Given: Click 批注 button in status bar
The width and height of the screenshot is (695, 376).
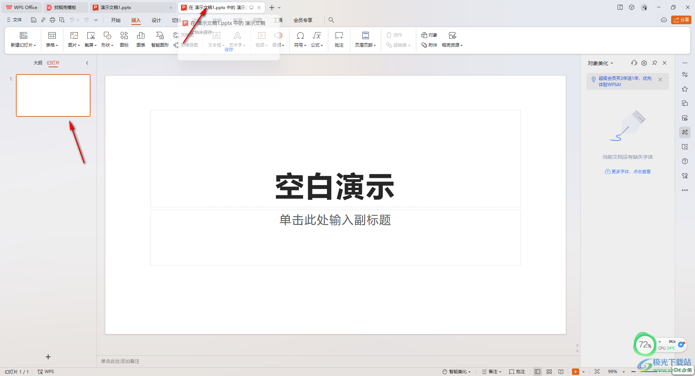Looking at the screenshot, I should (x=517, y=372).
